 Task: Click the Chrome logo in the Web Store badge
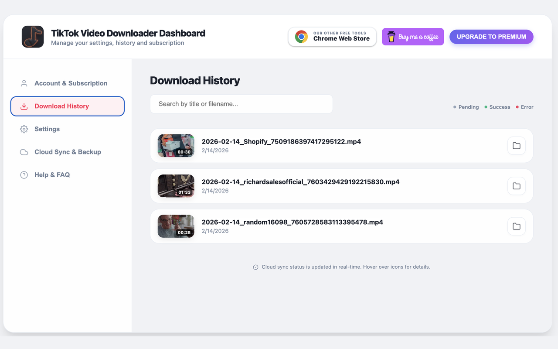[301, 37]
